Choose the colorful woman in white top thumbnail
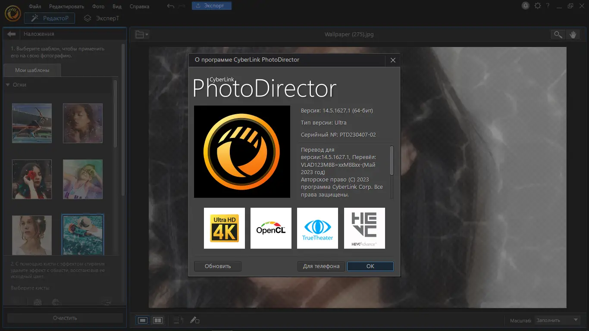 [83, 179]
